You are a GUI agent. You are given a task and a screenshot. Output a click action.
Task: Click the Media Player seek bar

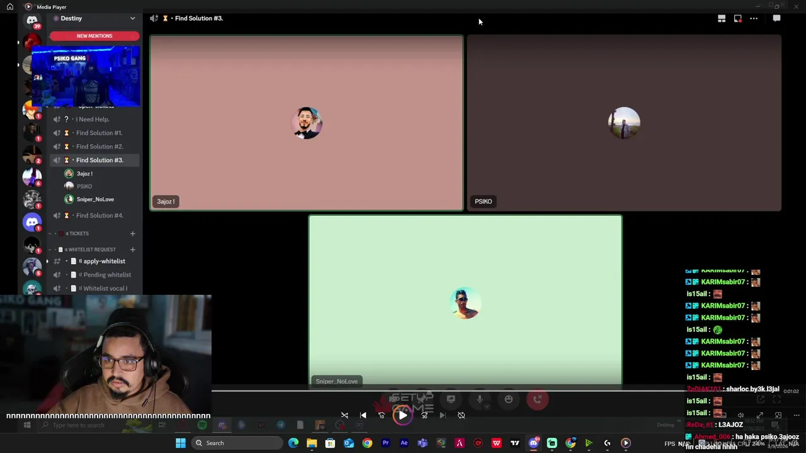[x=448, y=391]
